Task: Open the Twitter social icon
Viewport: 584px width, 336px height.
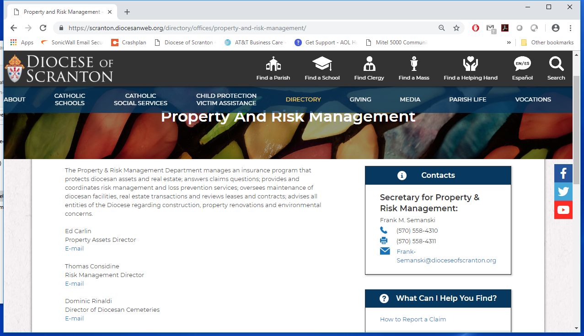Action: [563, 192]
